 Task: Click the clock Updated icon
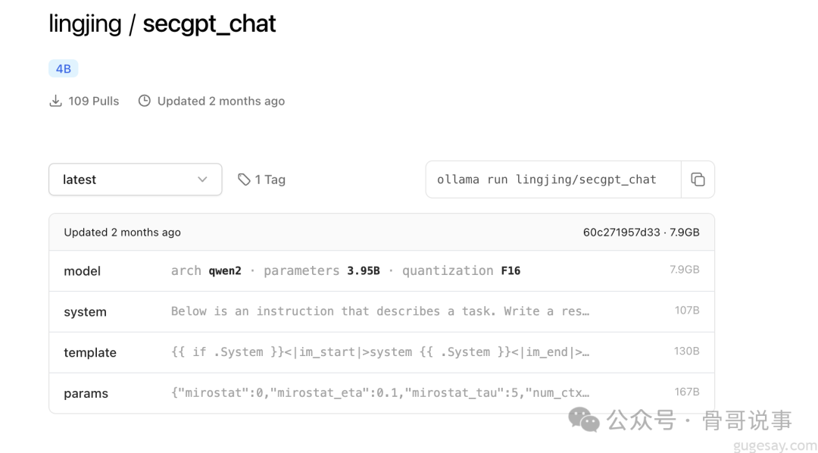point(145,101)
